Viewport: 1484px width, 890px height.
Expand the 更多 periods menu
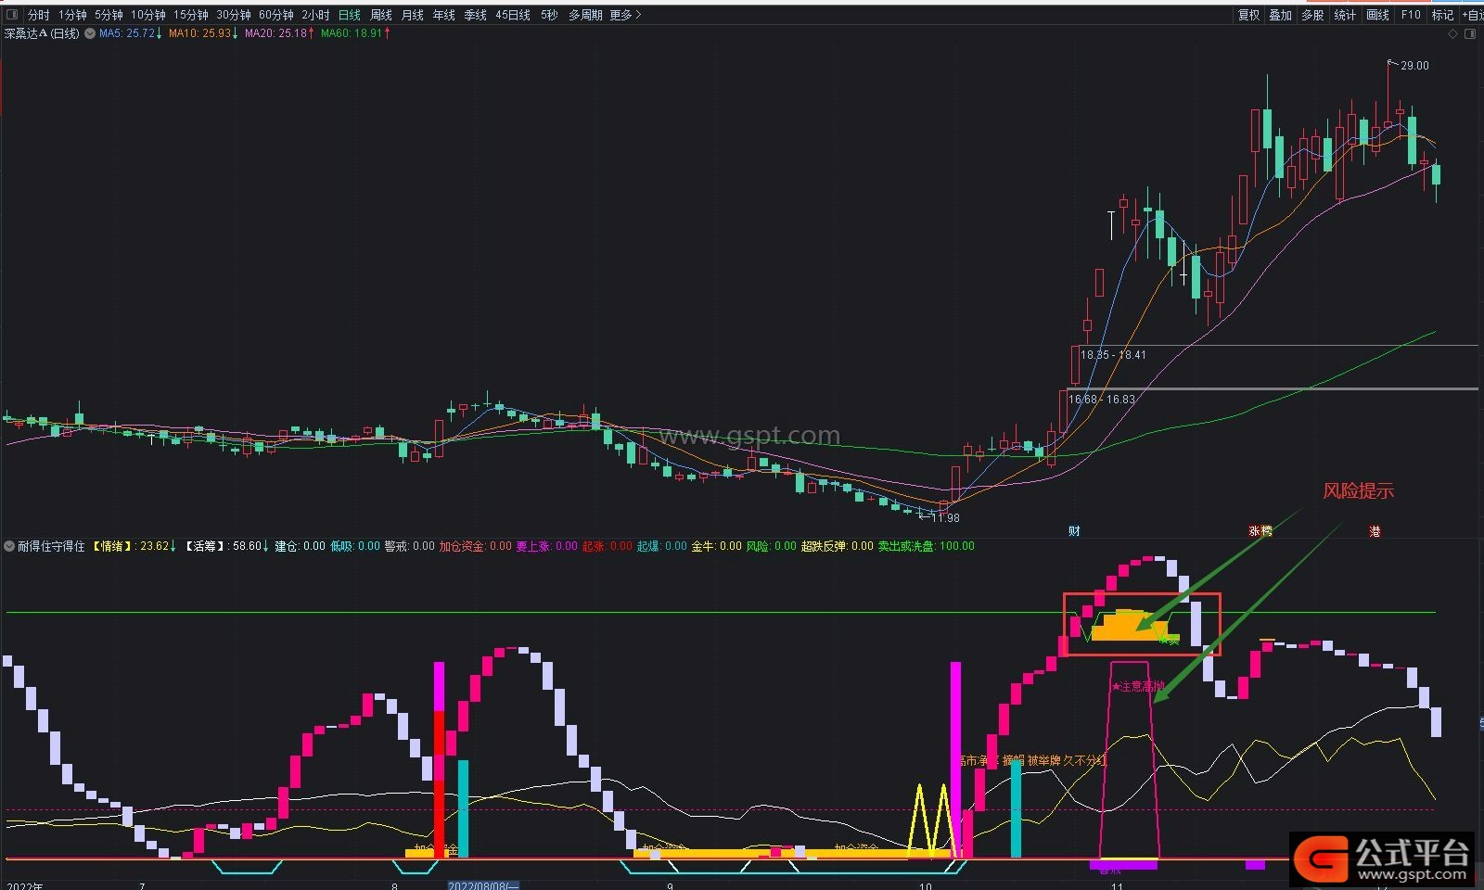(625, 15)
